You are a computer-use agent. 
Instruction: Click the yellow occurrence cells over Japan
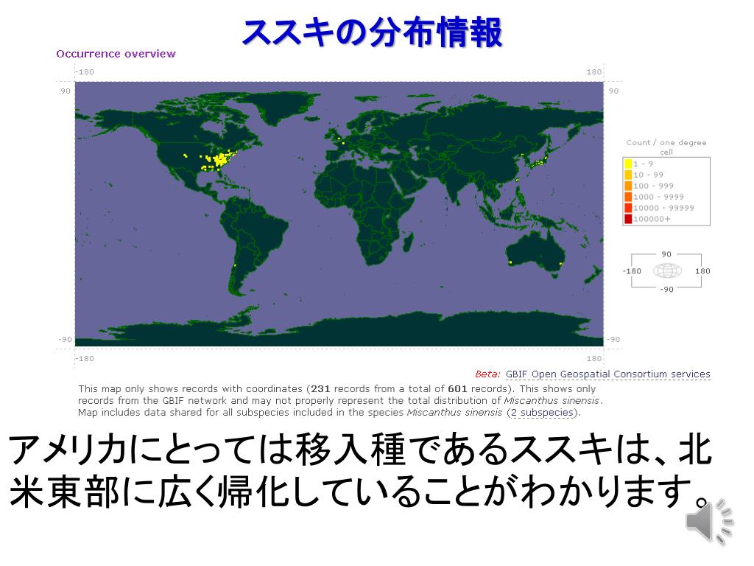pyautogui.click(x=538, y=161)
